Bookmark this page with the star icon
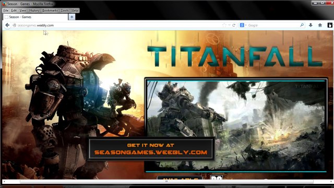 pos(224,25)
